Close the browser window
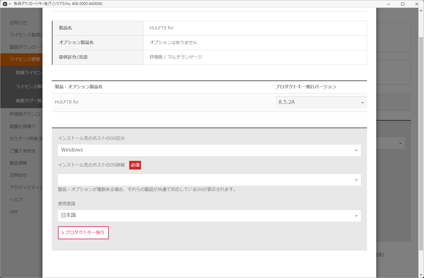This screenshot has width=424, height=278. coord(417,4)
